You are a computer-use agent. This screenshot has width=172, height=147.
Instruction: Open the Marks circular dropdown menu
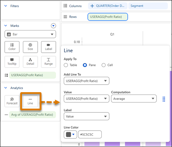click(53, 26)
